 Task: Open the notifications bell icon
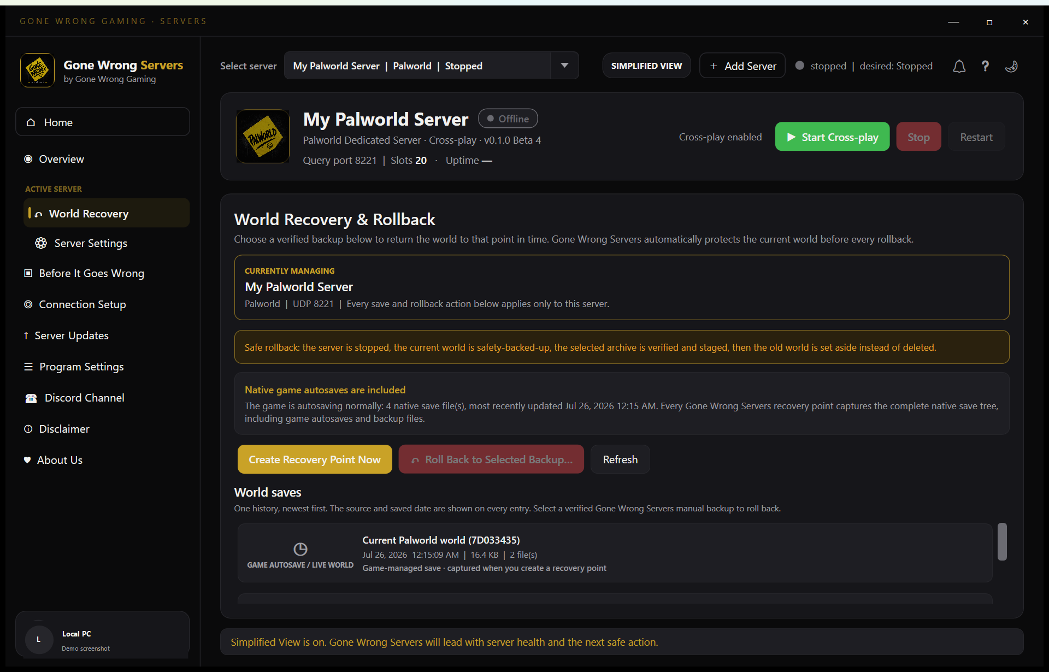[959, 66]
